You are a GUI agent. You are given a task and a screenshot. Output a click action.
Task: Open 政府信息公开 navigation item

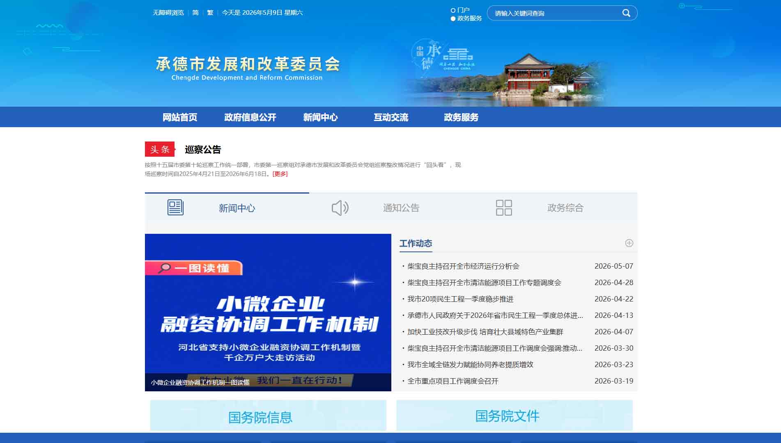pyautogui.click(x=250, y=117)
